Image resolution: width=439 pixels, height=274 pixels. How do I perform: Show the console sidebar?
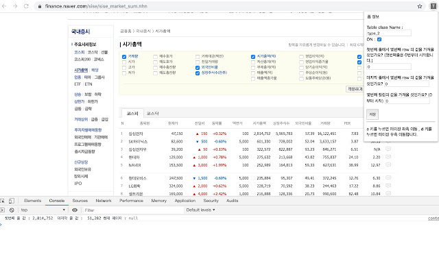[x=3, y=210]
